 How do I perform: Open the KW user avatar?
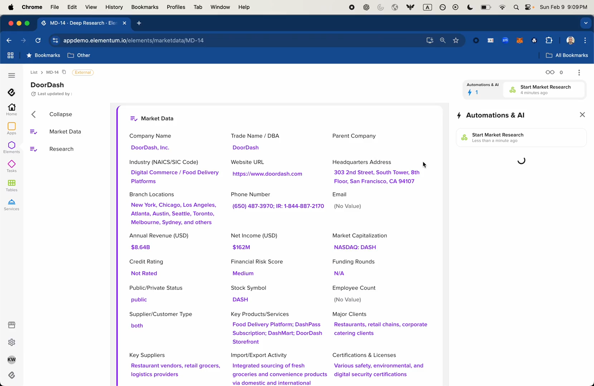coord(11,360)
